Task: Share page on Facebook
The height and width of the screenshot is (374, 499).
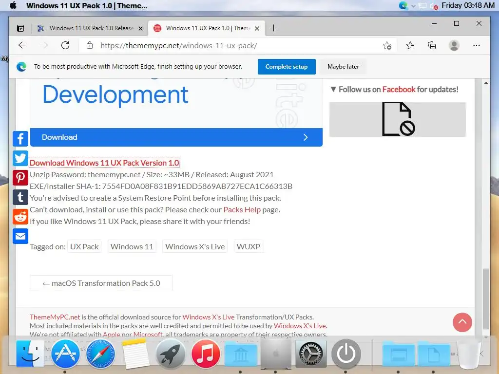Action: point(20,139)
